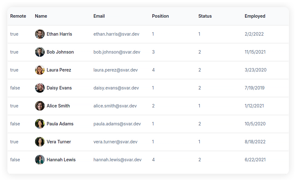296x182 pixels.
Task: Sort table by Email column header
Action: [x=99, y=16]
